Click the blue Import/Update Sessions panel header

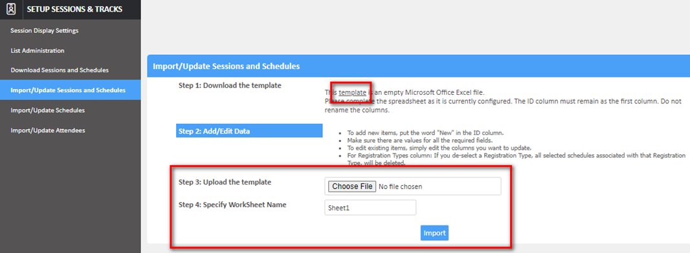coord(419,66)
